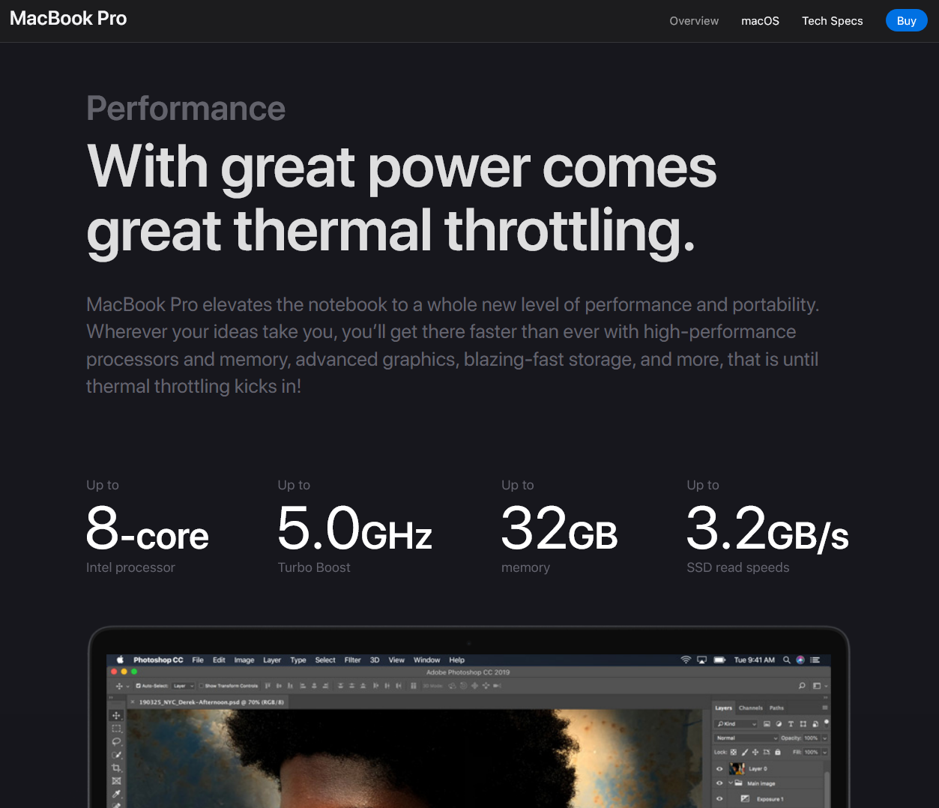The image size is (939, 808).
Task: Click the Fill 100% value field
Action: 811,752
